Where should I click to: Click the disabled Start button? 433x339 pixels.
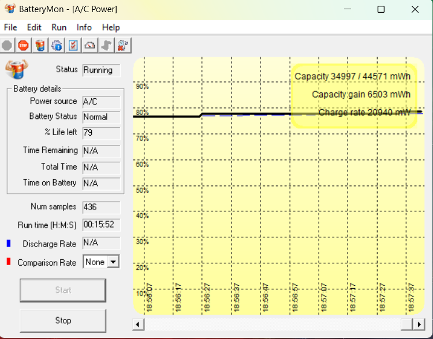tap(63, 290)
